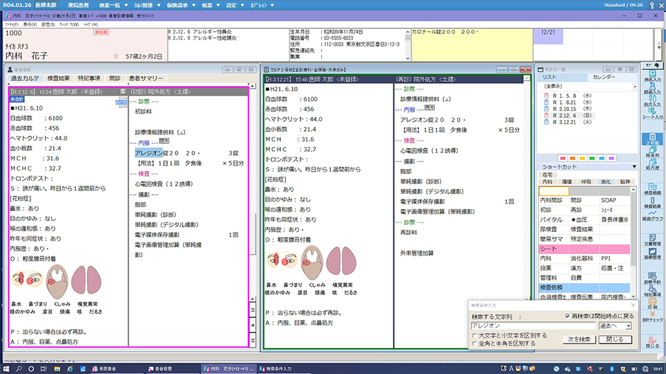Toggle 再検索は開始時点に戻る checkbox
The width and height of the screenshot is (666, 374).
pos(567,316)
